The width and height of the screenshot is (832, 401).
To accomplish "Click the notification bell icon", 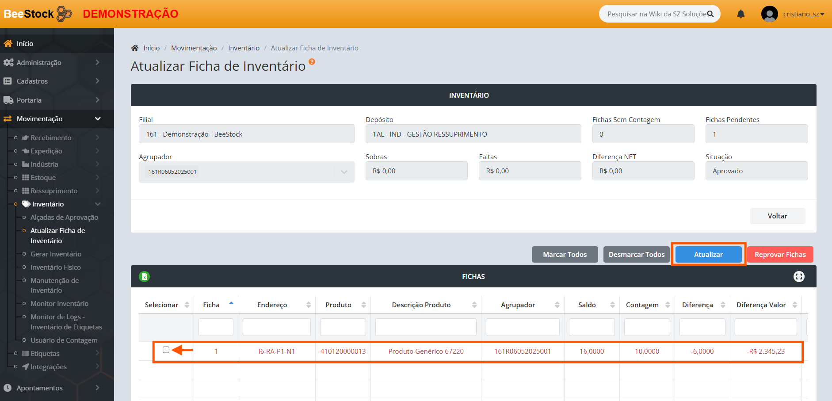I will coord(740,14).
